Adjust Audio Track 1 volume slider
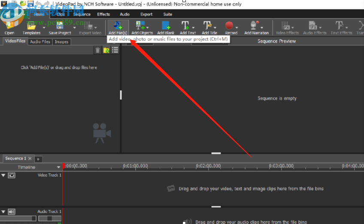This screenshot has height=224, width=364. [18, 218]
